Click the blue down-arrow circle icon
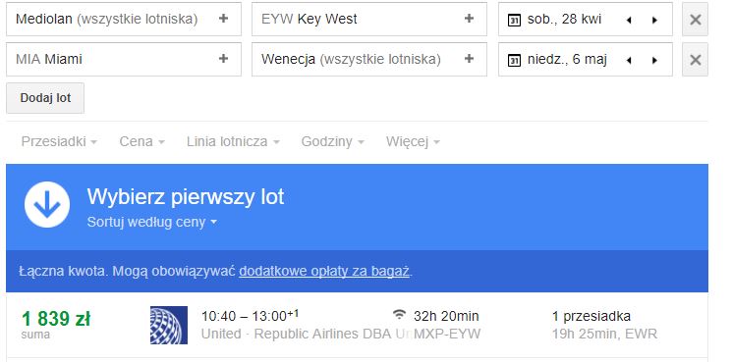 [47, 204]
